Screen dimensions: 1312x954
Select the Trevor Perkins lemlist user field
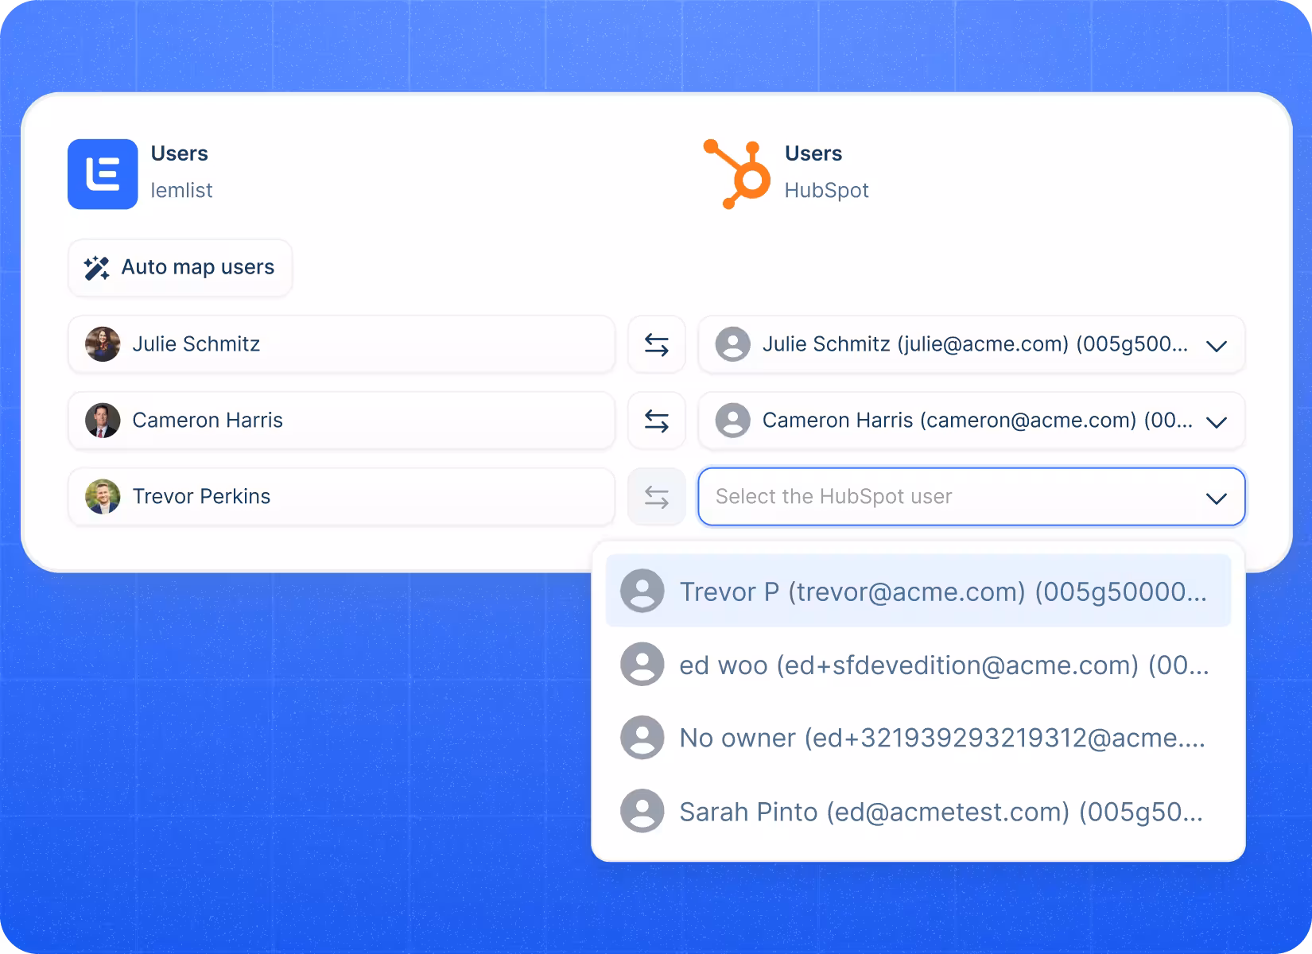coord(342,497)
